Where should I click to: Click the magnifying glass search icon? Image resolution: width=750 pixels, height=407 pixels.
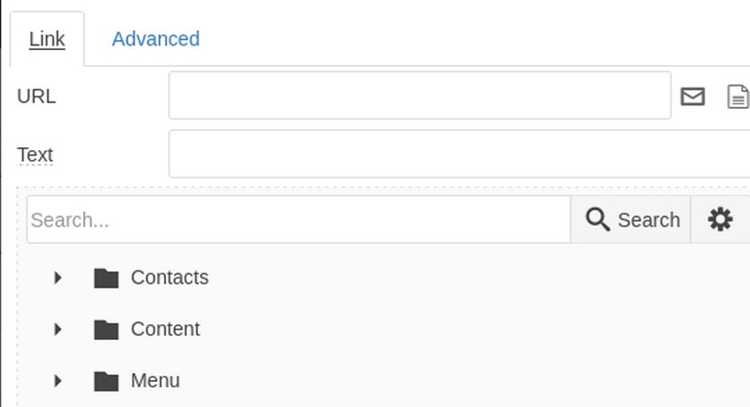pos(597,220)
